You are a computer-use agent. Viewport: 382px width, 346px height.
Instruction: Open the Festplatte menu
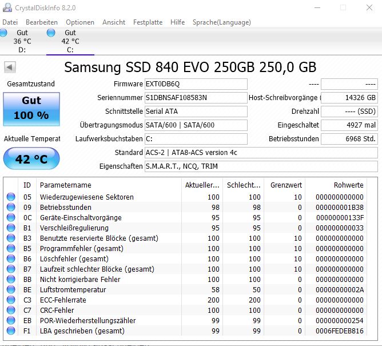point(148,22)
